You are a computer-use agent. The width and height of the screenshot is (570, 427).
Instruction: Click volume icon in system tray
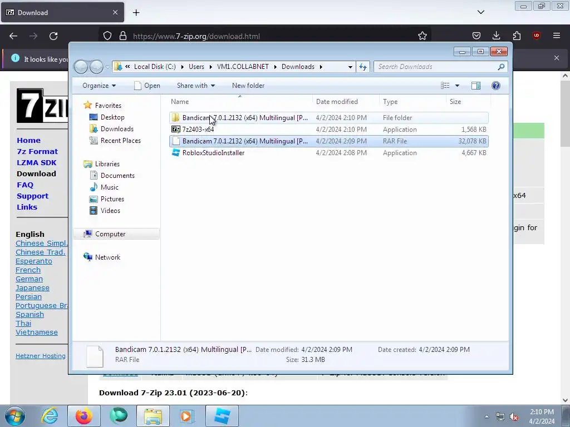pyautogui.click(x=514, y=416)
